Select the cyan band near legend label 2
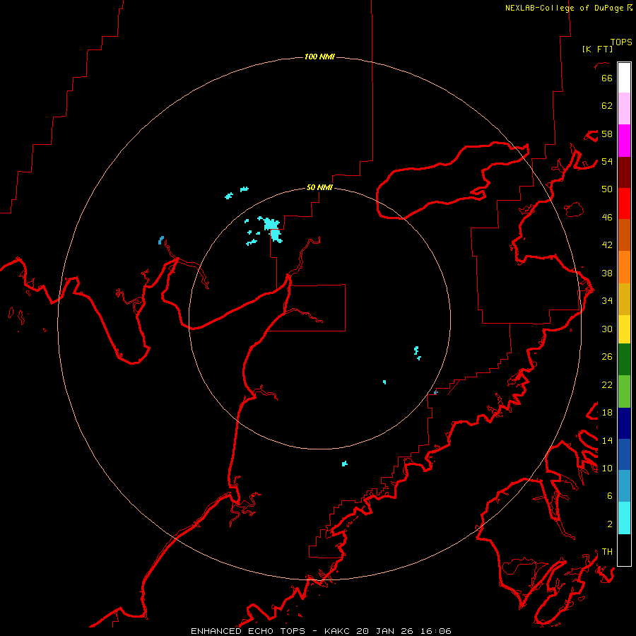Image resolution: width=636 pixels, height=636 pixels. 624,519
